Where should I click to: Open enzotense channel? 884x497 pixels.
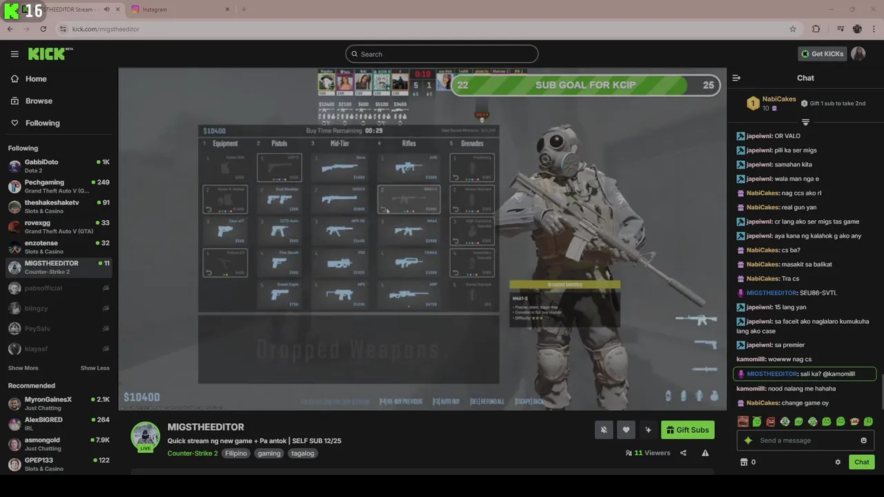pyautogui.click(x=59, y=247)
